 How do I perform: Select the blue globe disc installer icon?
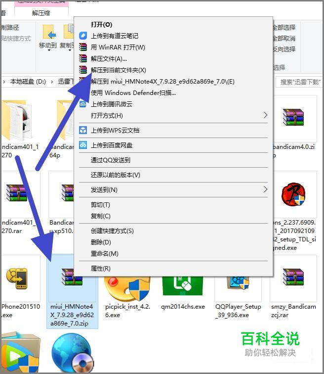point(73,353)
